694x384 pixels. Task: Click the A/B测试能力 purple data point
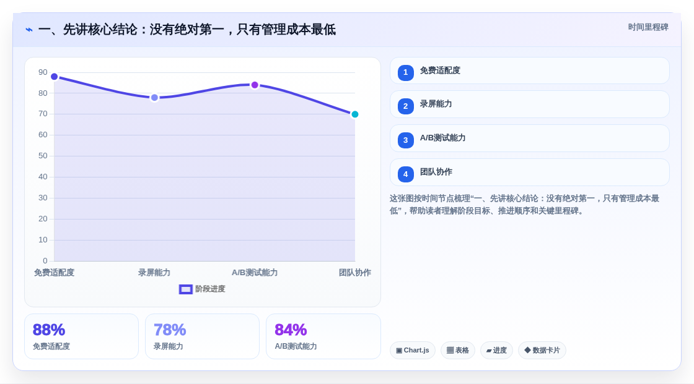coord(255,85)
